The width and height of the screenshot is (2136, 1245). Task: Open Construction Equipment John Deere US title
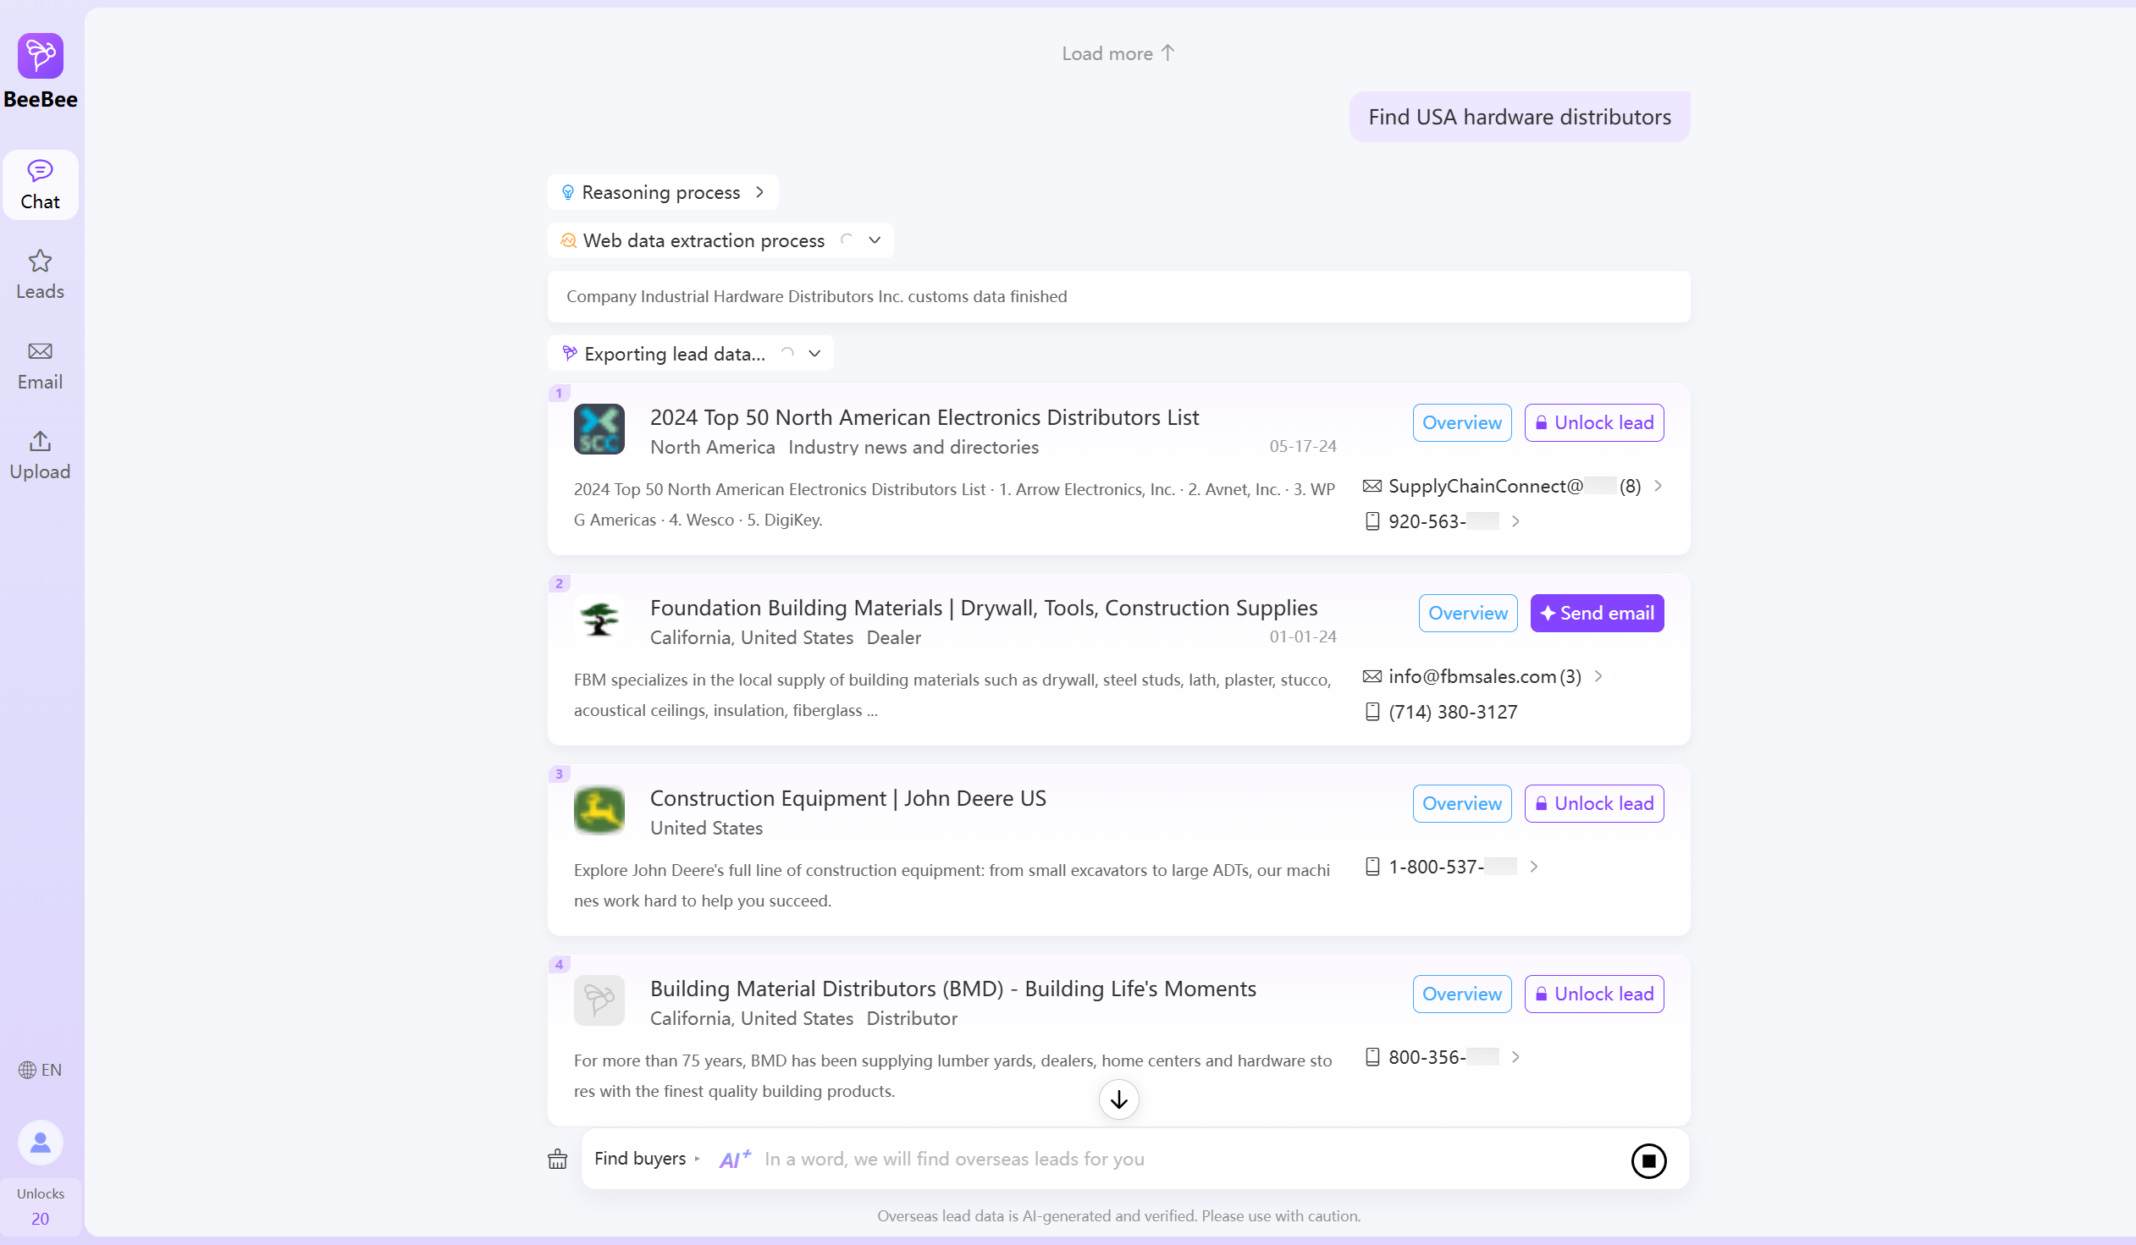(x=847, y=798)
